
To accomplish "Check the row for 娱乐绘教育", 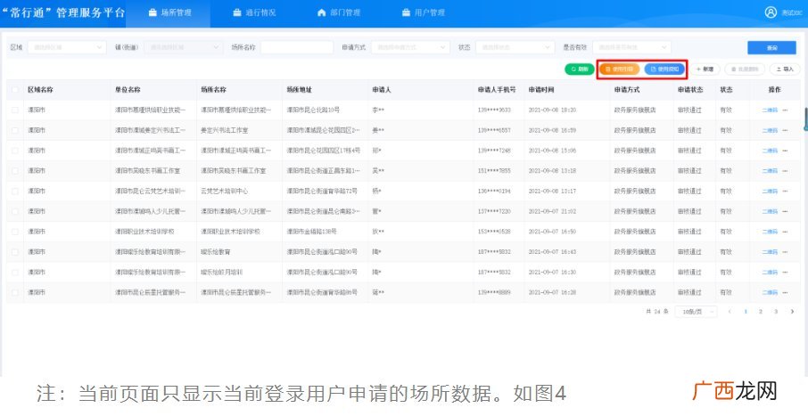I will (15, 252).
